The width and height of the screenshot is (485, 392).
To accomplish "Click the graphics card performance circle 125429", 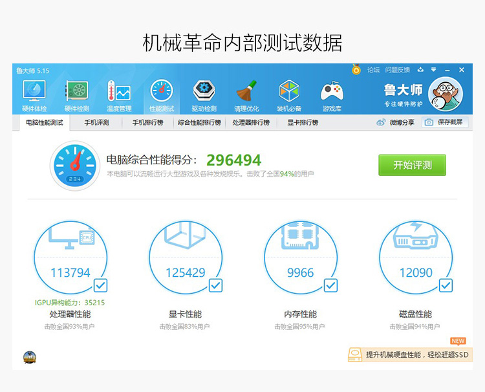I will (x=186, y=257).
